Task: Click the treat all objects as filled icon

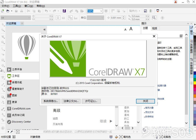Action: [x=154, y=18]
